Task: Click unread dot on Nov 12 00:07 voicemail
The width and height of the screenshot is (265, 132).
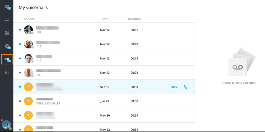Action: point(20,30)
